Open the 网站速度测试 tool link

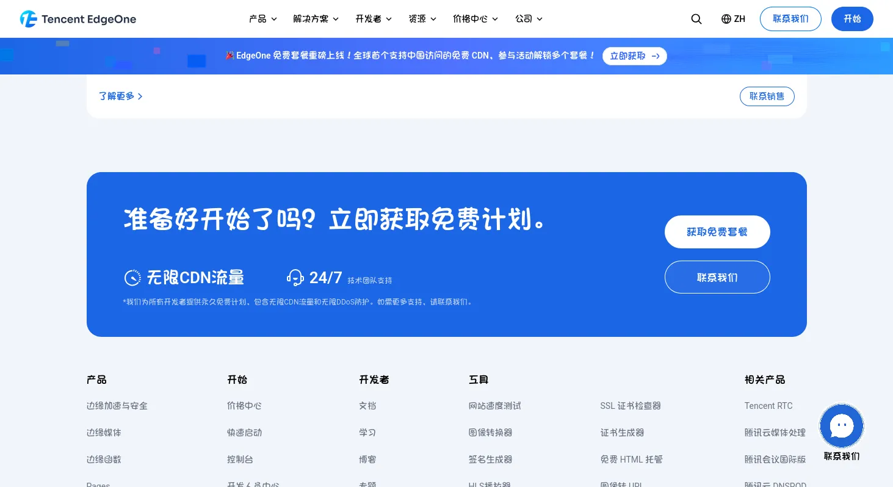(x=495, y=406)
